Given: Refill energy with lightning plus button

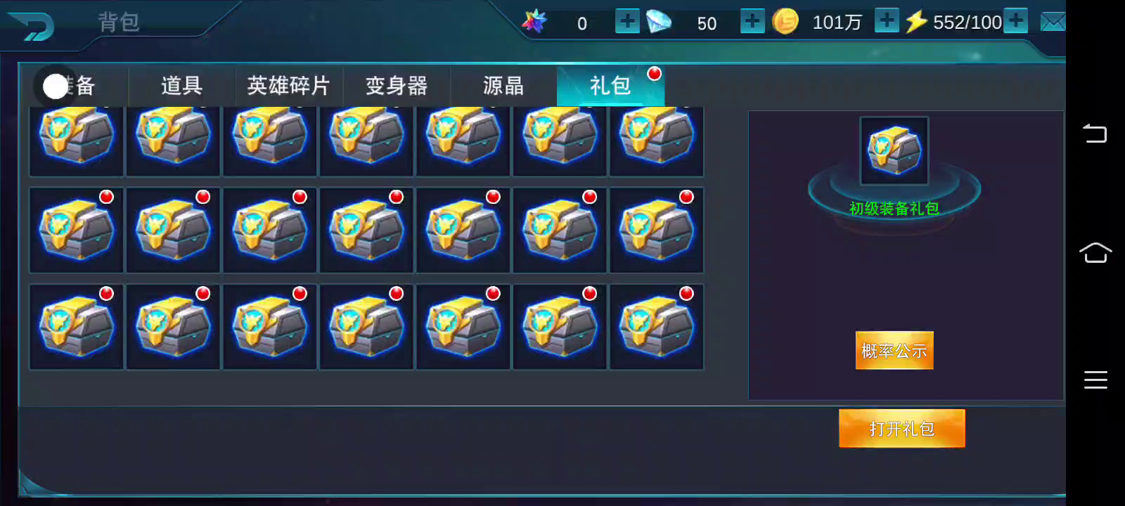Looking at the screenshot, I should pyautogui.click(x=1015, y=20).
